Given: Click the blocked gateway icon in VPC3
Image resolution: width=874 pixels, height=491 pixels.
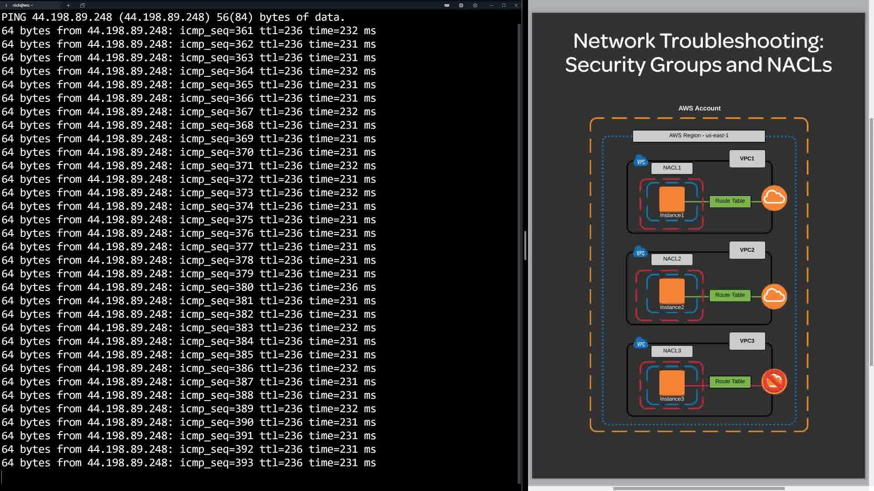Looking at the screenshot, I should (x=774, y=381).
